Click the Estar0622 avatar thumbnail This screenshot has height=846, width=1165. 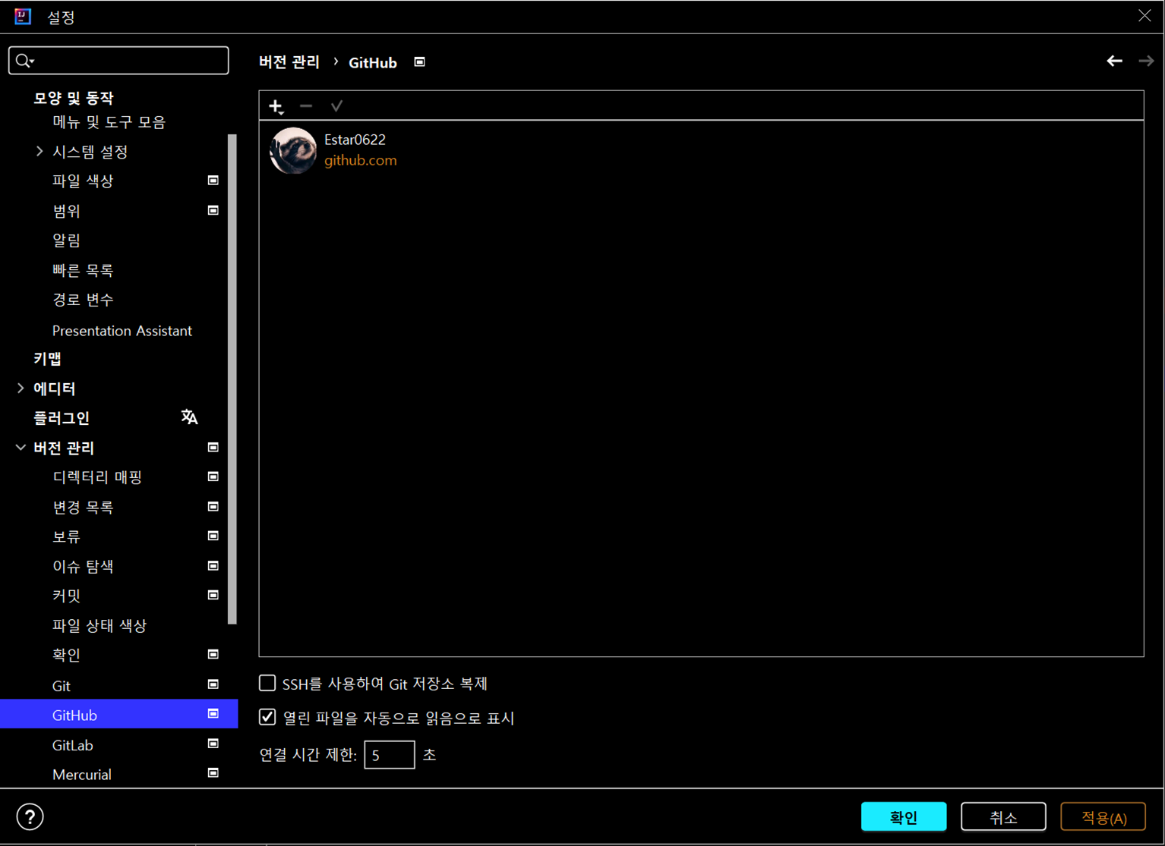point(293,150)
